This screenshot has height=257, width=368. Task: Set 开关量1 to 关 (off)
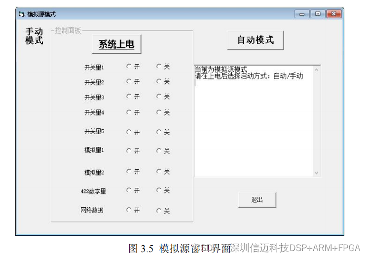pos(159,66)
